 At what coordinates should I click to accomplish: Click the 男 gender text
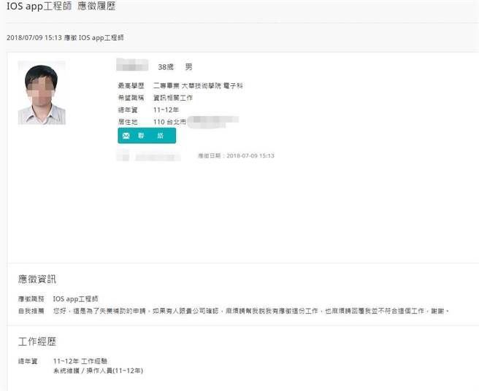[188, 67]
